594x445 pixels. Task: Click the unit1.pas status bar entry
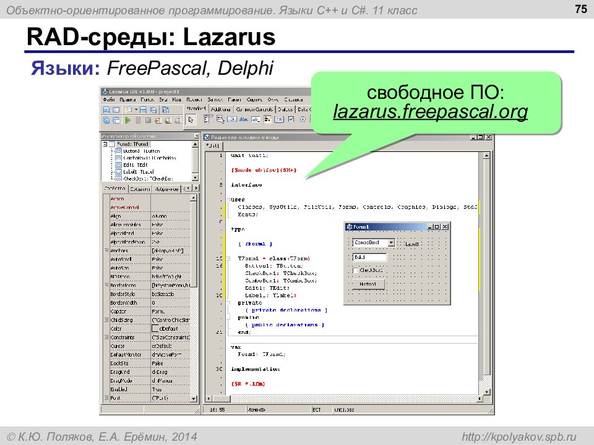point(344,409)
